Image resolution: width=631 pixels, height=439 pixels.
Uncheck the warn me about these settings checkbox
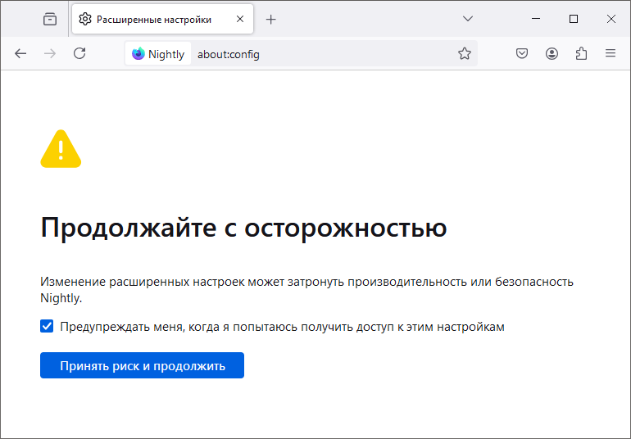47,326
